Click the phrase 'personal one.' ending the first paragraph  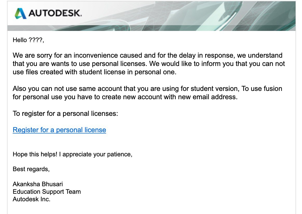[x=155, y=72]
